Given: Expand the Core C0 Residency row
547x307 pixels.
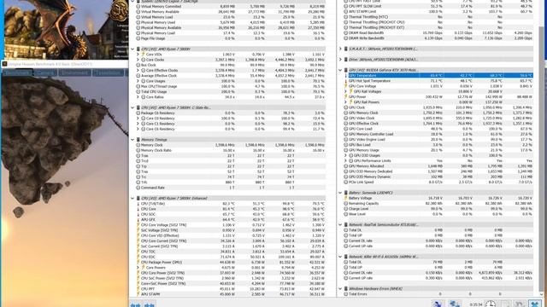Looking at the screenshot, I should pyautogui.click(x=138, y=119).
